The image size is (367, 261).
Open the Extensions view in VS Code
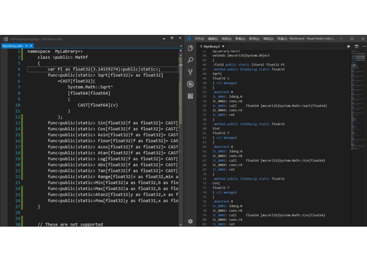(191, 96)
